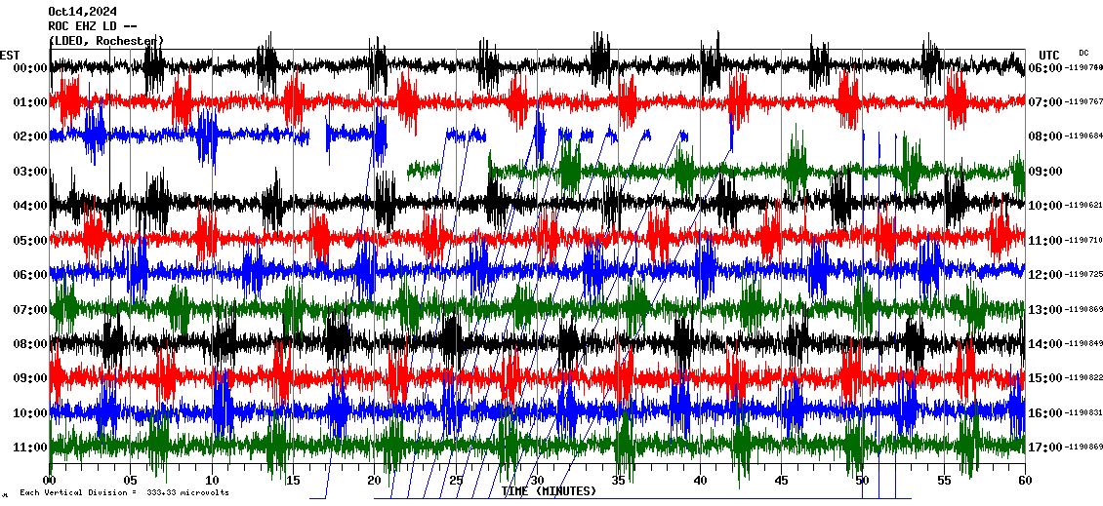Screen dimensions: 1103x506
Task: Click the 40 minute tick label
Action: coord(699,480)
